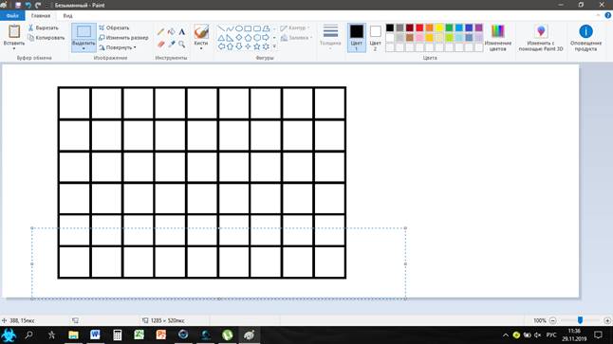The width and height of the screenshot is (613, 344).
Task: Choose the Pentagon shape
Action: [248, 38]
